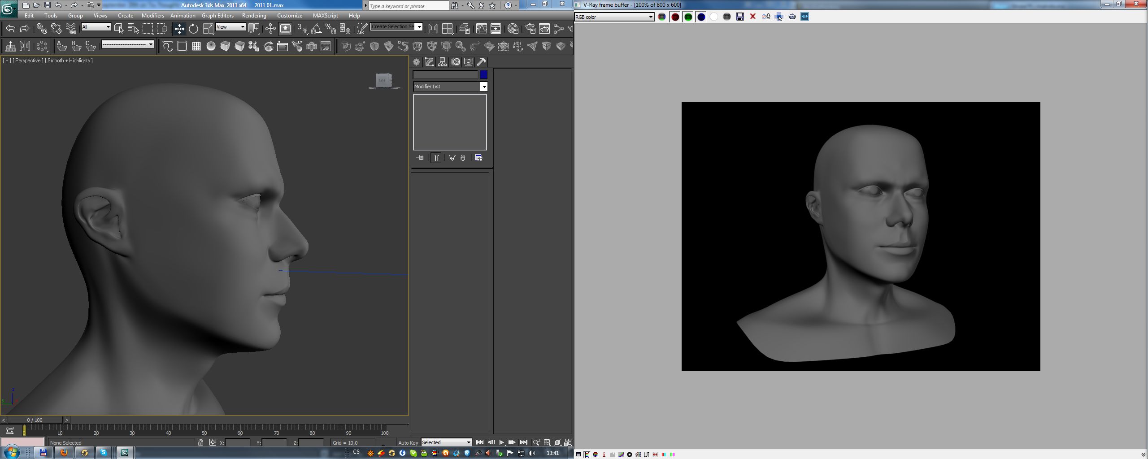The image size is (1148, 459).
Task: Open the Manage Layers dialog
Action: pyautogui.click(x=464, y=29)
